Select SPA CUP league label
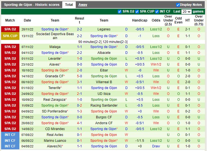 click(x=10, y=36)
